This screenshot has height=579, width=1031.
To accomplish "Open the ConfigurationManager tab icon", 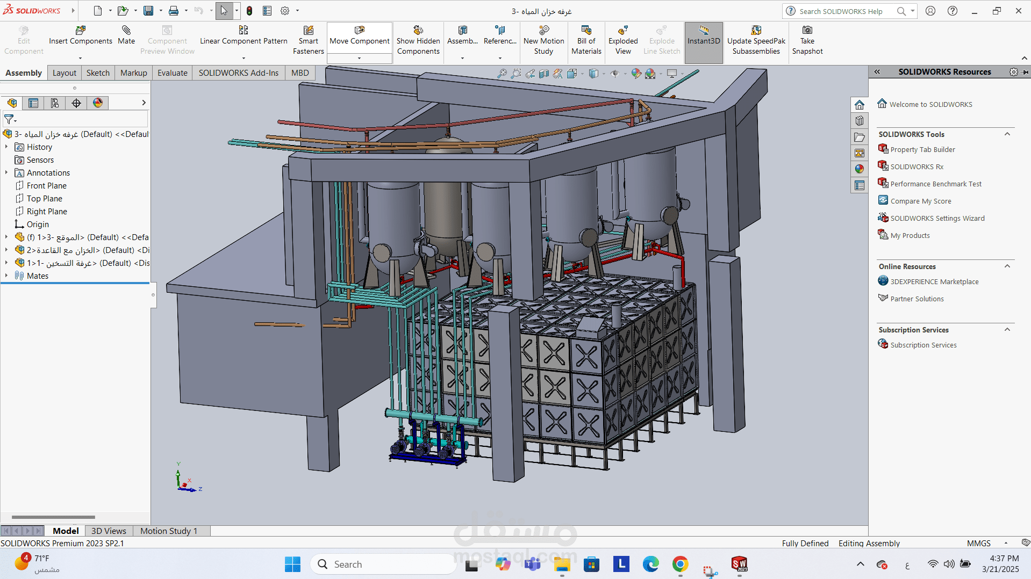I will pos(55,103).
